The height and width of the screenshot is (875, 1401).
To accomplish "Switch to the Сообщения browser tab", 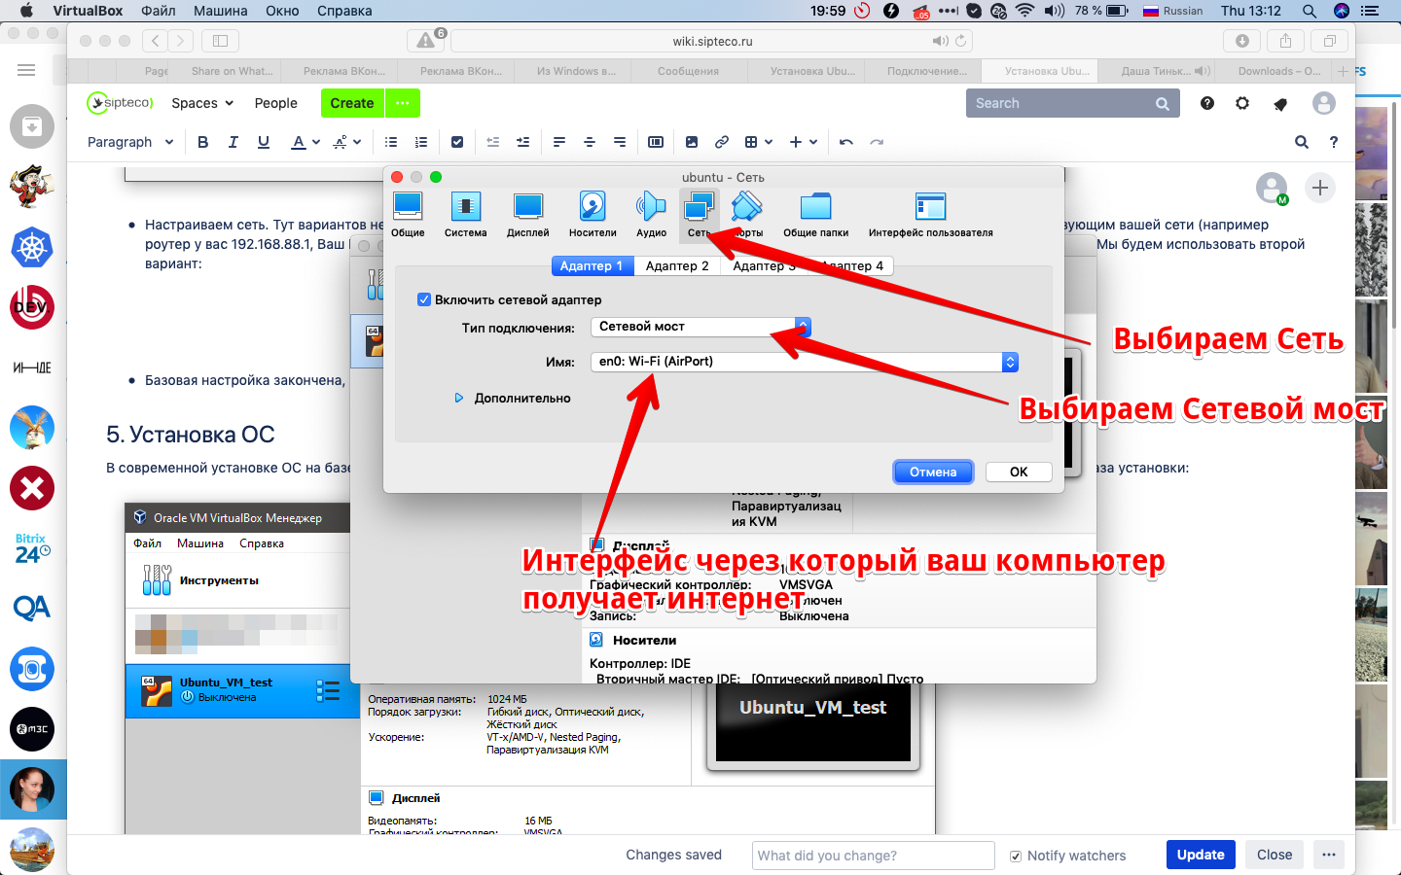I will tap(688, 71).
